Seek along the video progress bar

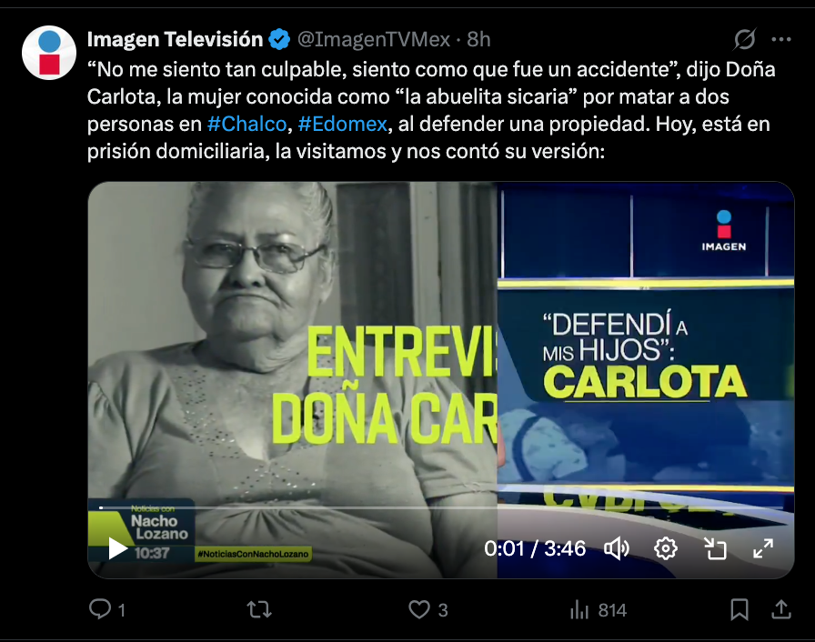click(441, 507)
